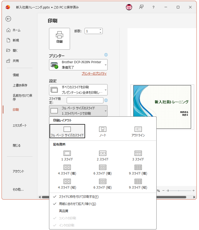Click the printer info icon

tap(106, 55)
